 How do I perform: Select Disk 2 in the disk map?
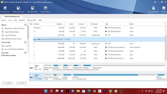point(36,77)
